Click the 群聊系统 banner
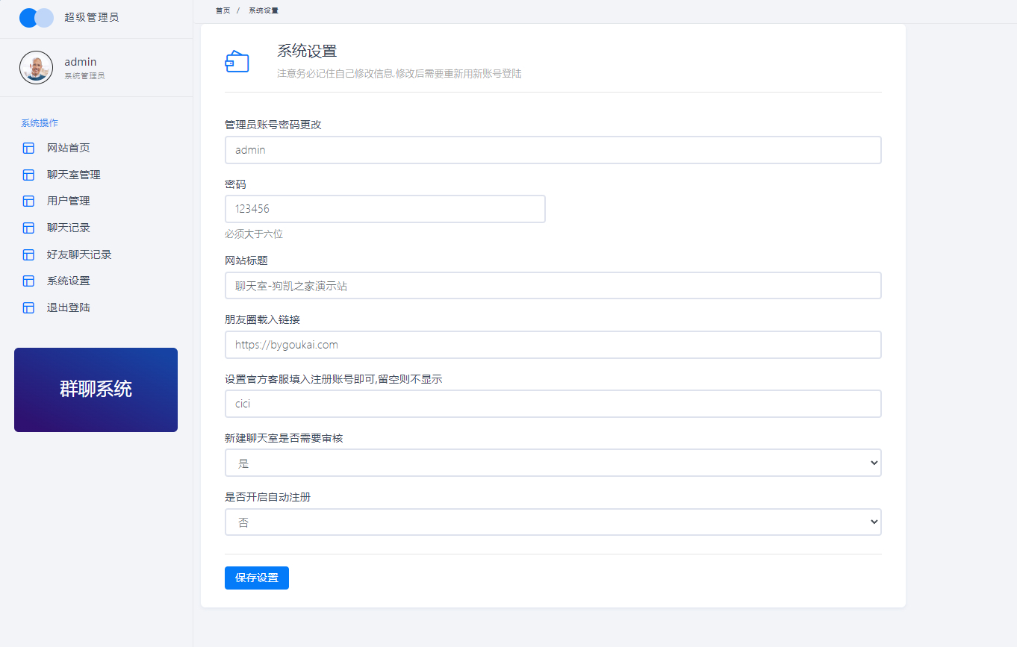This screenshot has height=647, width=1017. (96, 390)
